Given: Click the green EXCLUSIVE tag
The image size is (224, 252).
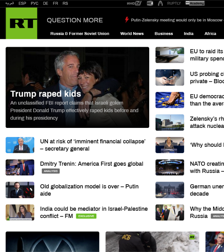Looking at the screenshot, I should point(86,216).
